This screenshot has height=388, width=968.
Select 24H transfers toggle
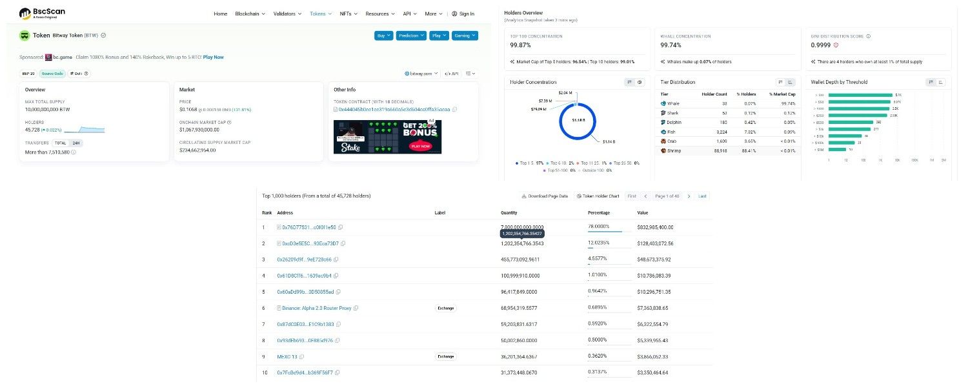pyautogui.click(x=76, y=143)
